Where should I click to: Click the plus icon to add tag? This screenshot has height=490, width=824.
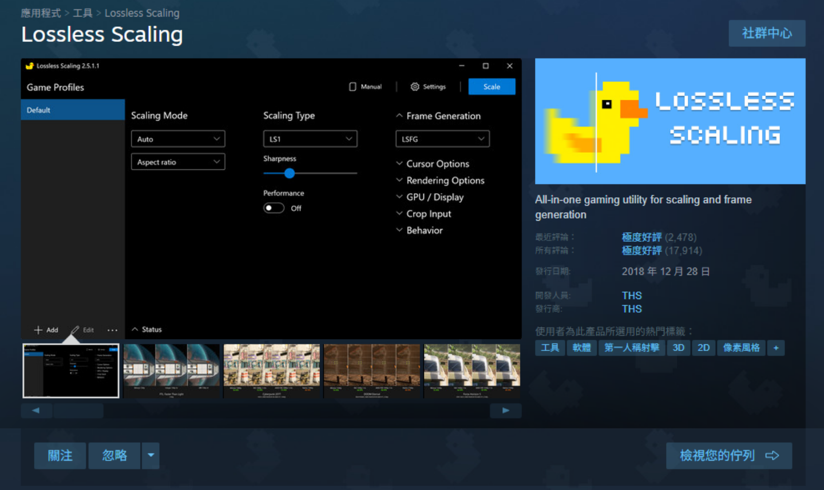tap(777, 348)
